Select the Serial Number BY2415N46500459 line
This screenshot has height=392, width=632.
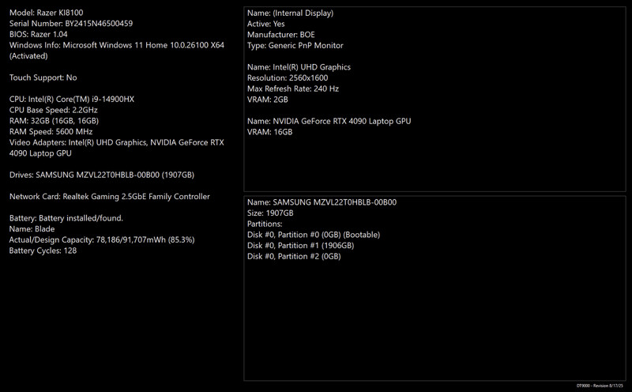click(x=71, y=24)
